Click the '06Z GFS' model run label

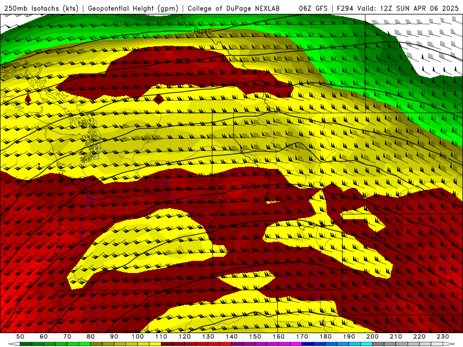(313, 8)
